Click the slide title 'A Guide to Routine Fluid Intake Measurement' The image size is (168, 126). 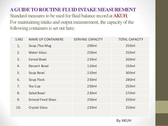(73, 10)
